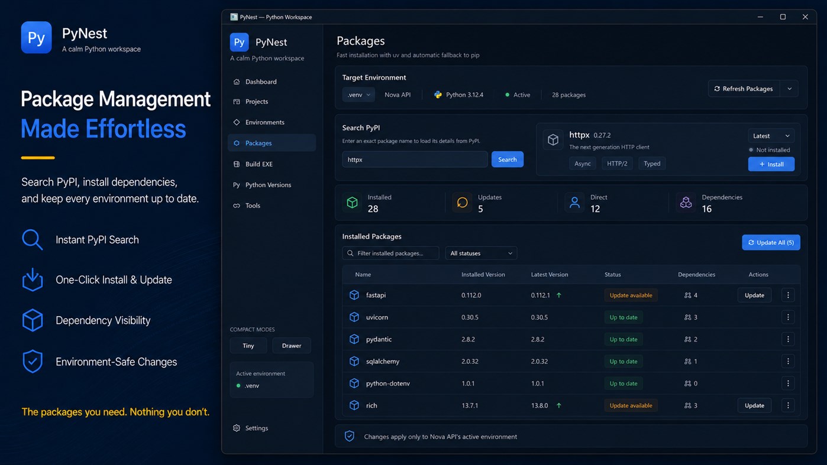
Task: Open the three-dot menu for sqlalchemy row
Action: 788,361
